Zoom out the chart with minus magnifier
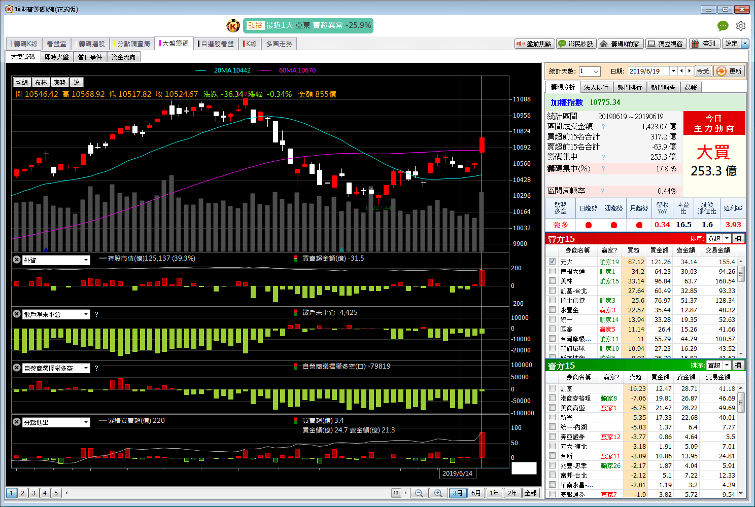Screen dimensions: 755x507 pyautogui.click(x=419, y=493)
